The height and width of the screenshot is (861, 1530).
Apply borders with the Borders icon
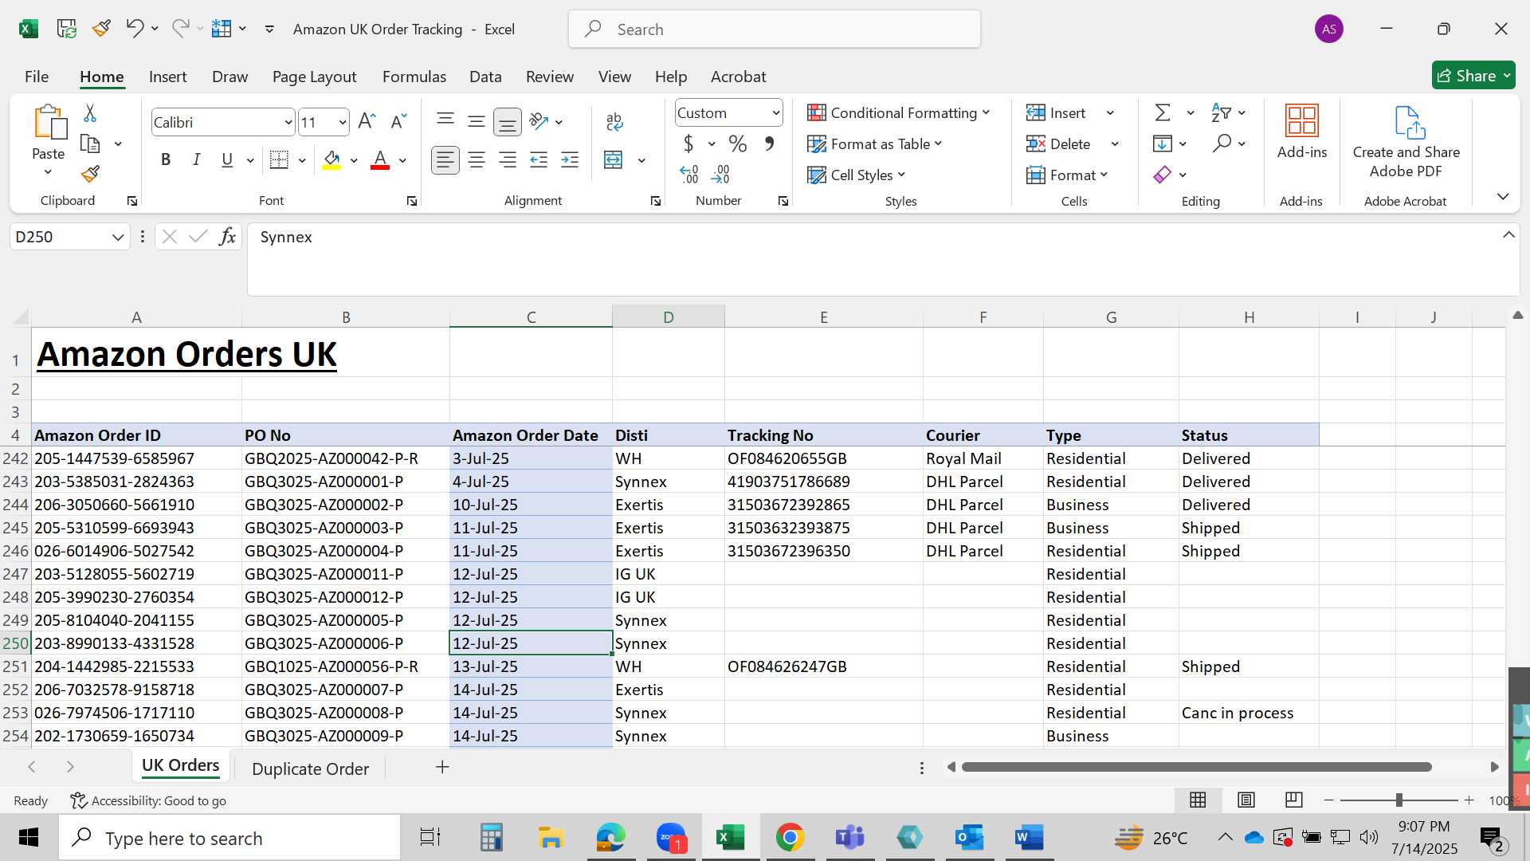[x=279, y=159]
